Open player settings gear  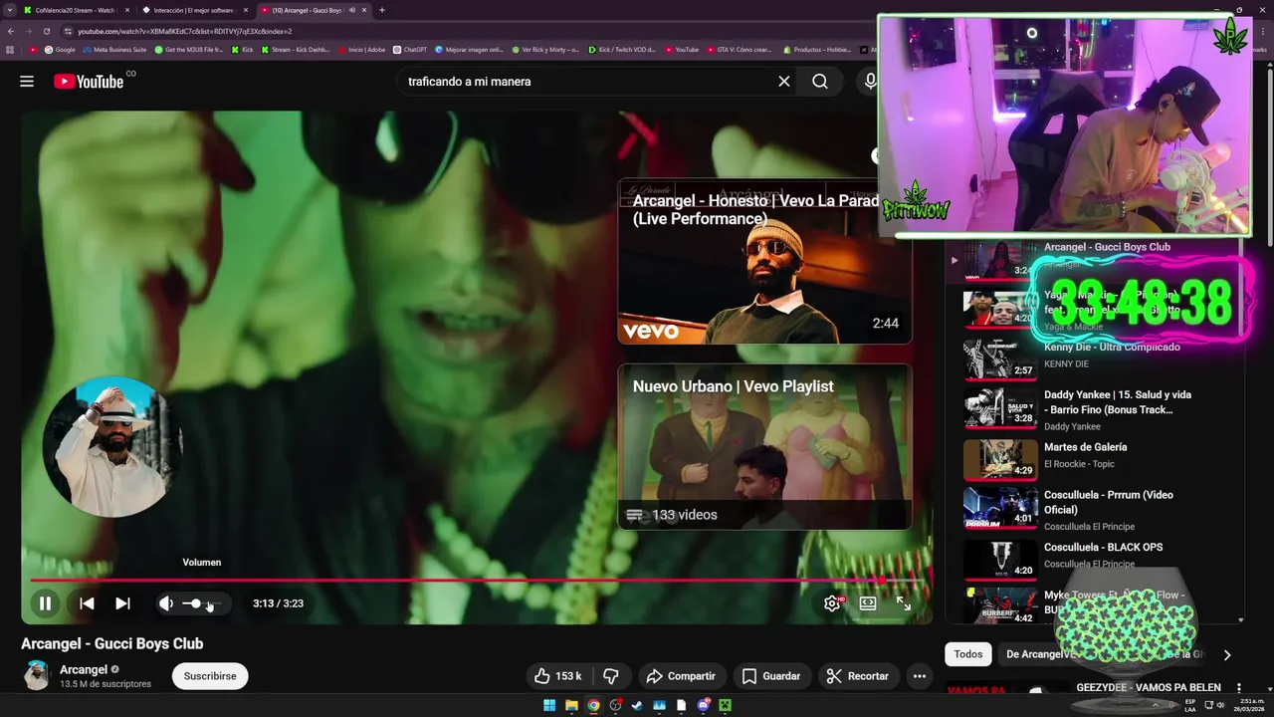pyautogui.click(x=832, y=603)
